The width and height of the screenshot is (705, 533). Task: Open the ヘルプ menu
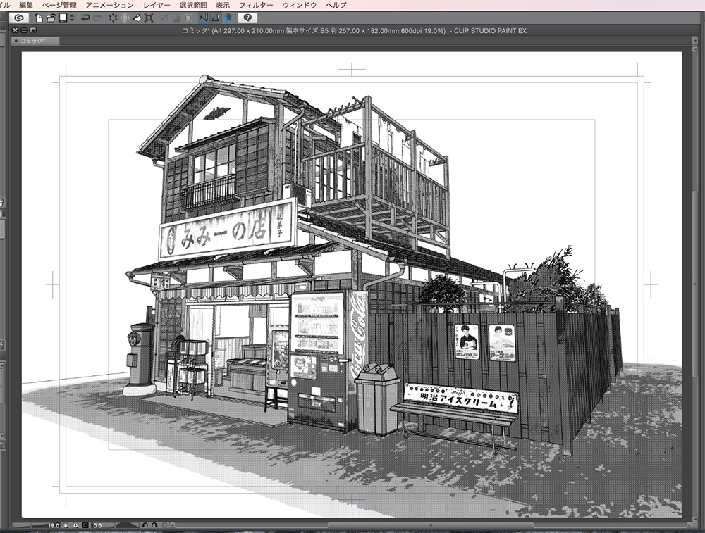click(336, 5)
